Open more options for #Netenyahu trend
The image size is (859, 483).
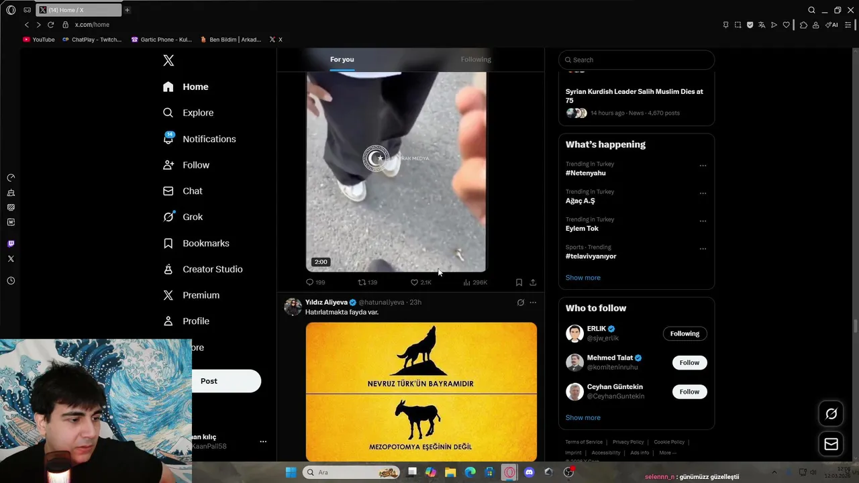pyautogui.click(x=703, y=166)
